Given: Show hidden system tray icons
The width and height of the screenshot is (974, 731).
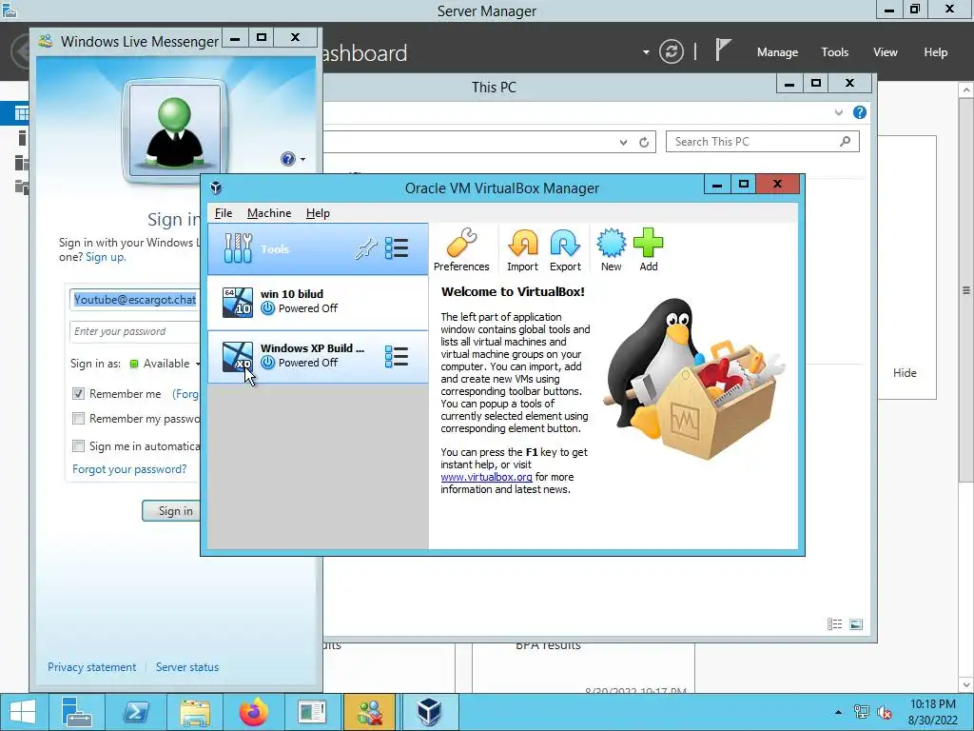Looking at the screenshot, I should (839, 712).
